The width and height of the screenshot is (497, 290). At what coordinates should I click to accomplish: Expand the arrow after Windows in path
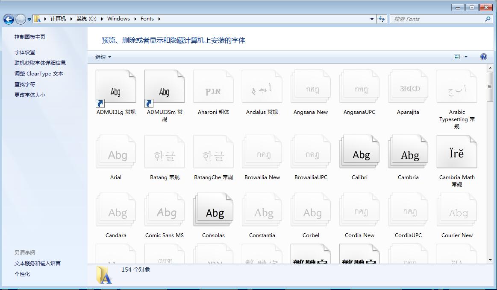(135, 19)
